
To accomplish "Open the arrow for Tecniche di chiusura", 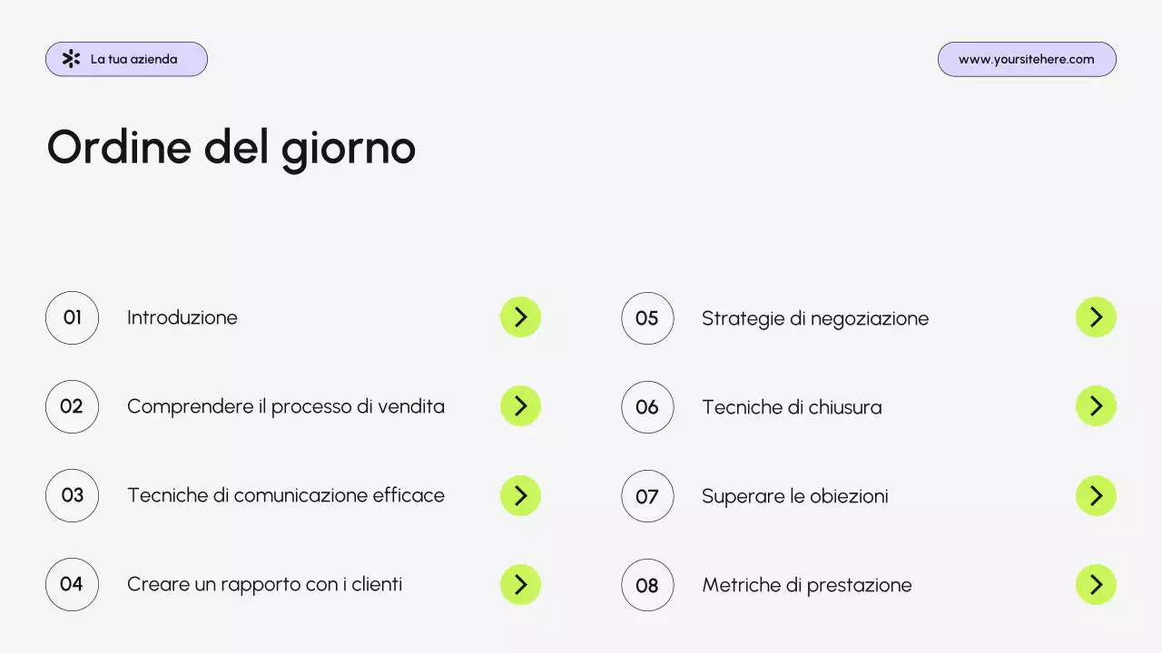I will [1096, 406].
